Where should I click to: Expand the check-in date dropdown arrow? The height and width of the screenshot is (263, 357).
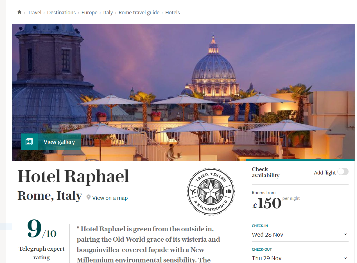point(345,234)
